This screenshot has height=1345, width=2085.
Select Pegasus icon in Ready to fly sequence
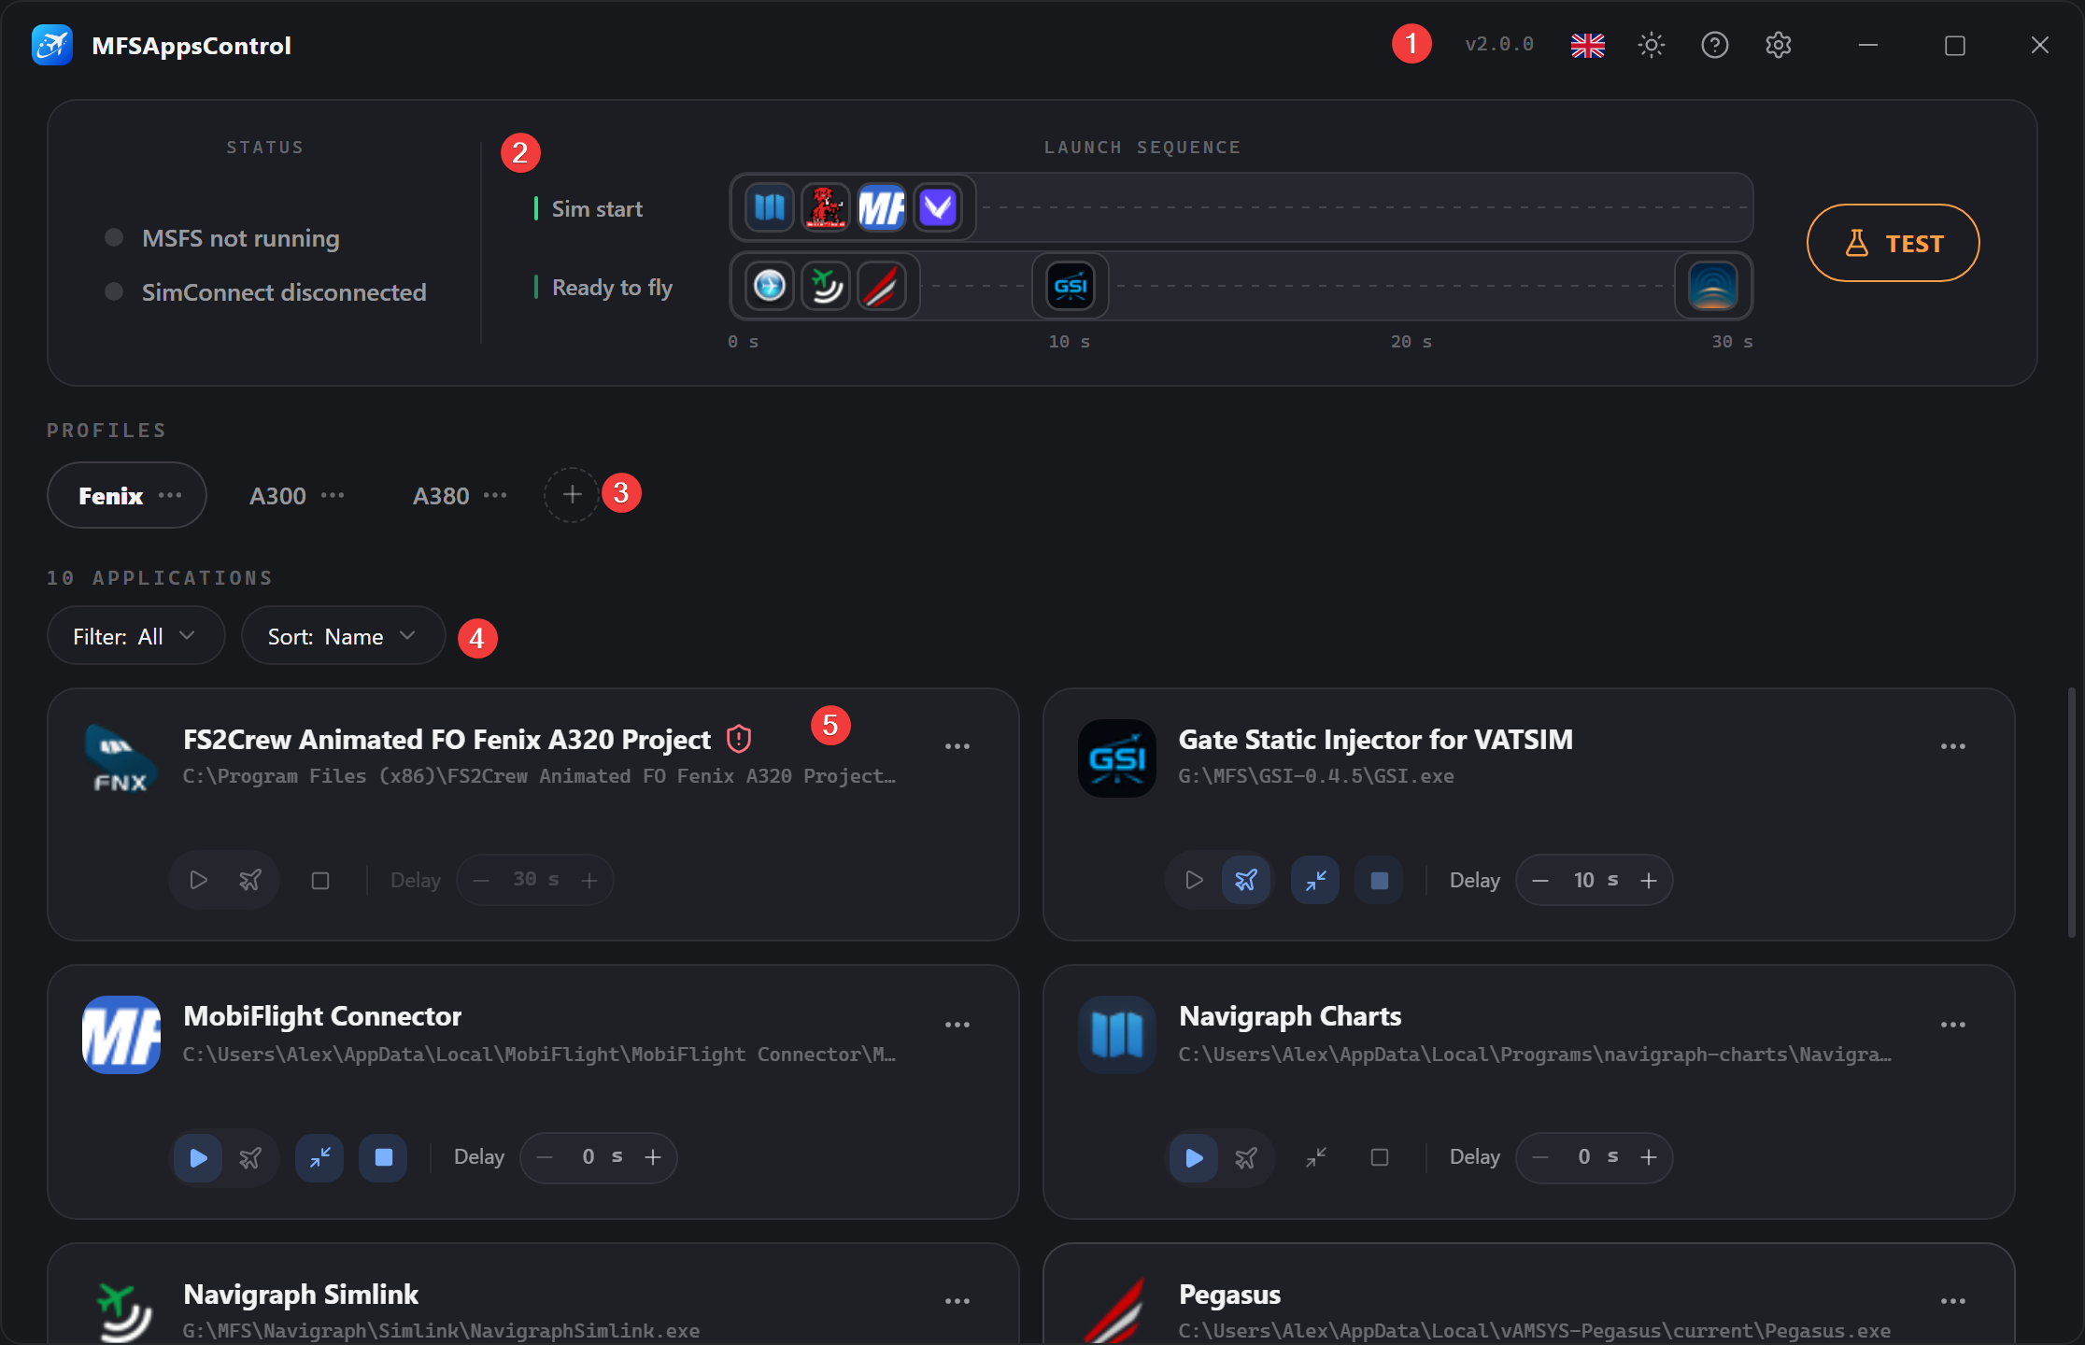[881, 286]
